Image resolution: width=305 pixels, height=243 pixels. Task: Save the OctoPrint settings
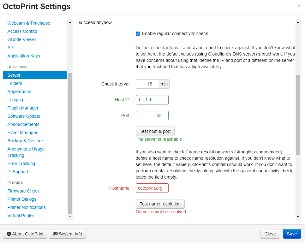[292, 234]
